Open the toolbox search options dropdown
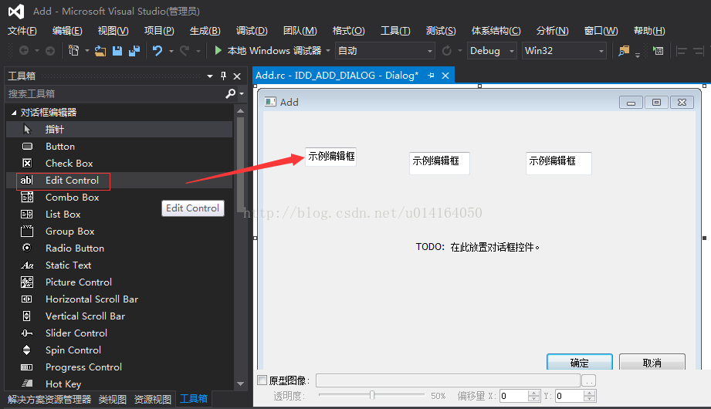This screenshot has width=711, height=409. pos(242,94)
